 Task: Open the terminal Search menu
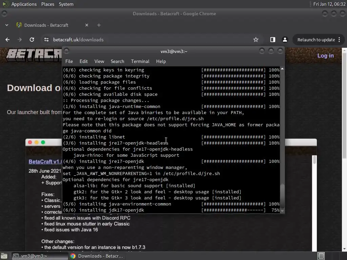[117, 62]
